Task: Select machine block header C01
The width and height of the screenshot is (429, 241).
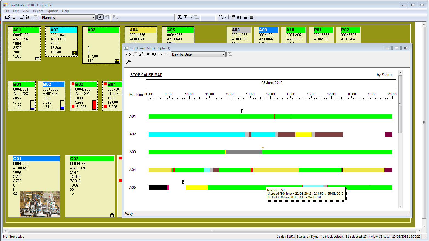Action: (x=36, y=159)
